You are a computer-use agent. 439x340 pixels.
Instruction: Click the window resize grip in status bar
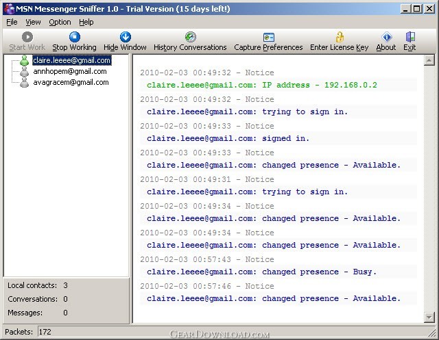pos(432,332)
